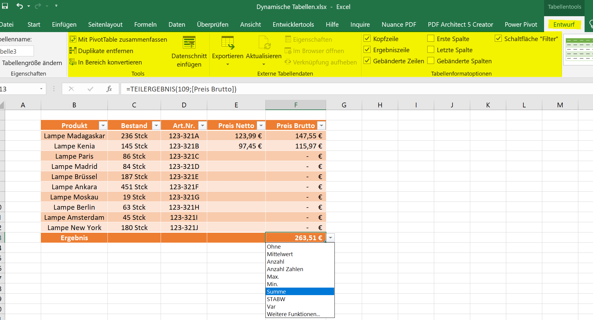Open the Produkt column filter dropdown
Screen dimensions: 593x320
(103, 126)
